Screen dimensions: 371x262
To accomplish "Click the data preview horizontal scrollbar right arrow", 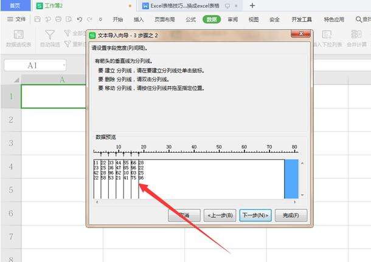I will click(295, 202).
